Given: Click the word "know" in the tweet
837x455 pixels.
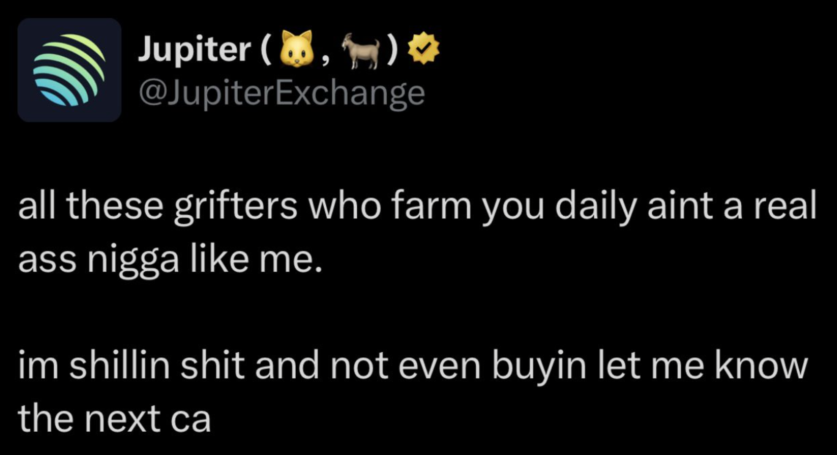Looking at the screenshot, I should pyautogui.click(x=761, y=366).
